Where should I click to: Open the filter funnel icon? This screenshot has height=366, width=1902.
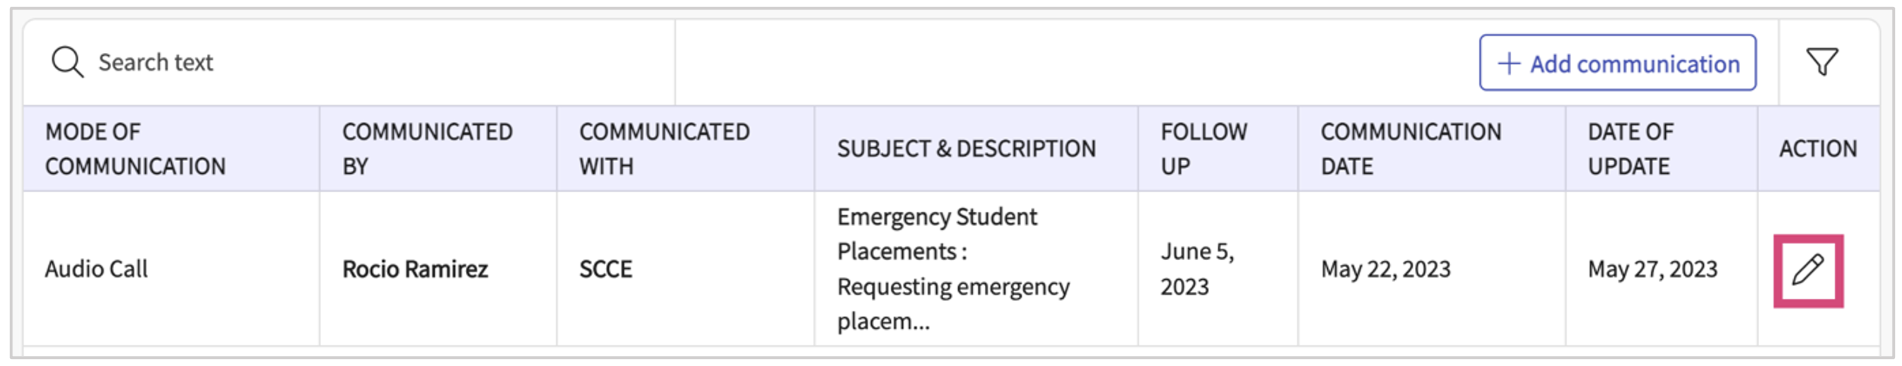1821,62
